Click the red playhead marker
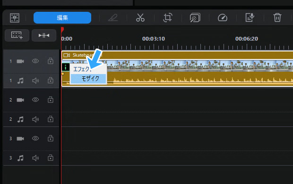Image resolution: width=293 pixels, height=184 pixels. [x=62, y=30]
